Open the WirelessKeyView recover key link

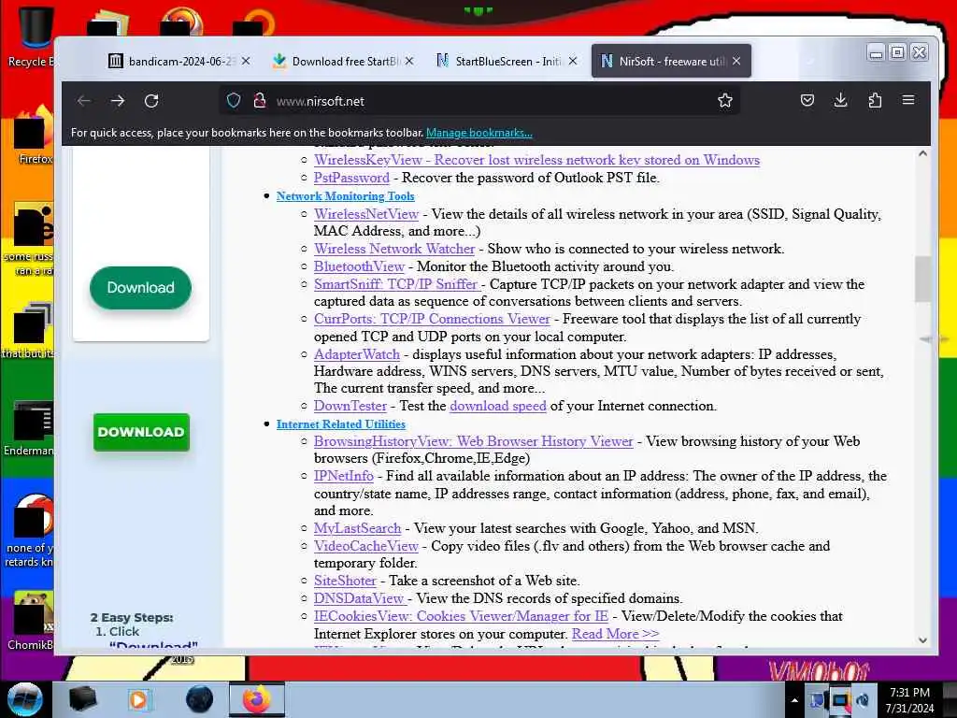pos(536,160)
